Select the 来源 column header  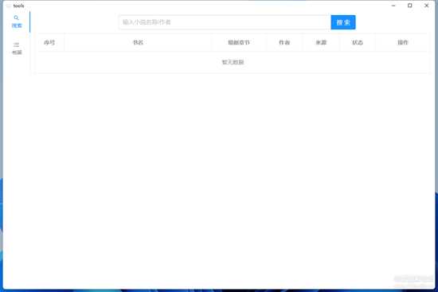(321, 42)
